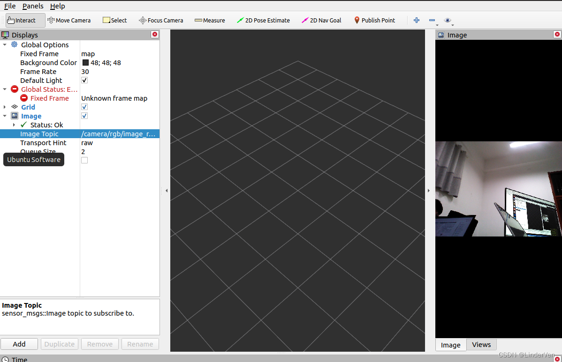Click the blue plus add-tool icon

tap(417, 21)
